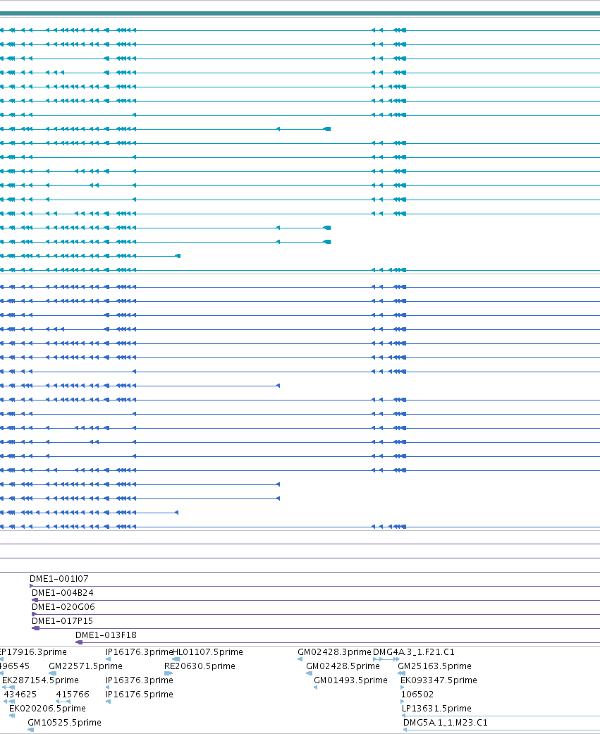Click the purple arrow glyph under DME1-013F18

click(x=79, y=642)
